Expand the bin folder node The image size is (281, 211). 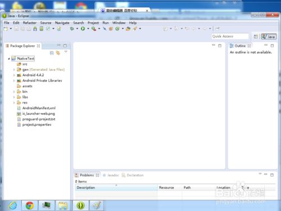click(14, 92)
